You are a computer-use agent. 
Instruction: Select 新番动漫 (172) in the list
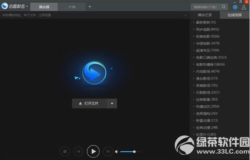point(207,120)
